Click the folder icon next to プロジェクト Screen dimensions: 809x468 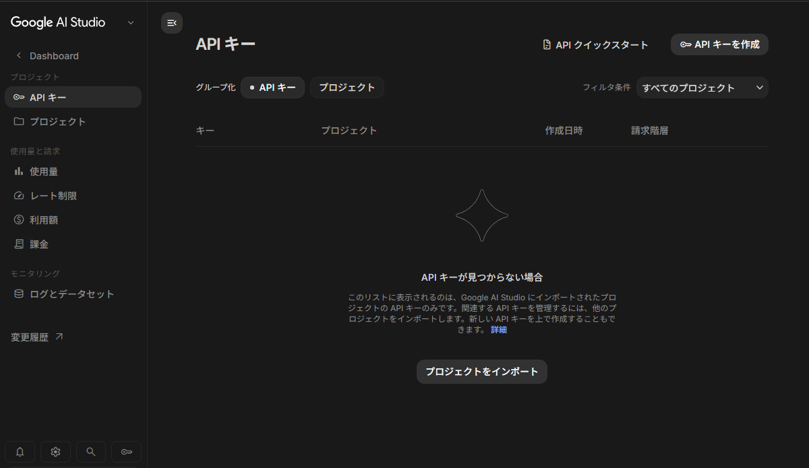pos(19,122)
